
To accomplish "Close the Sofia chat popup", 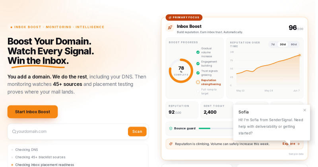I will [x=304, y=110].
